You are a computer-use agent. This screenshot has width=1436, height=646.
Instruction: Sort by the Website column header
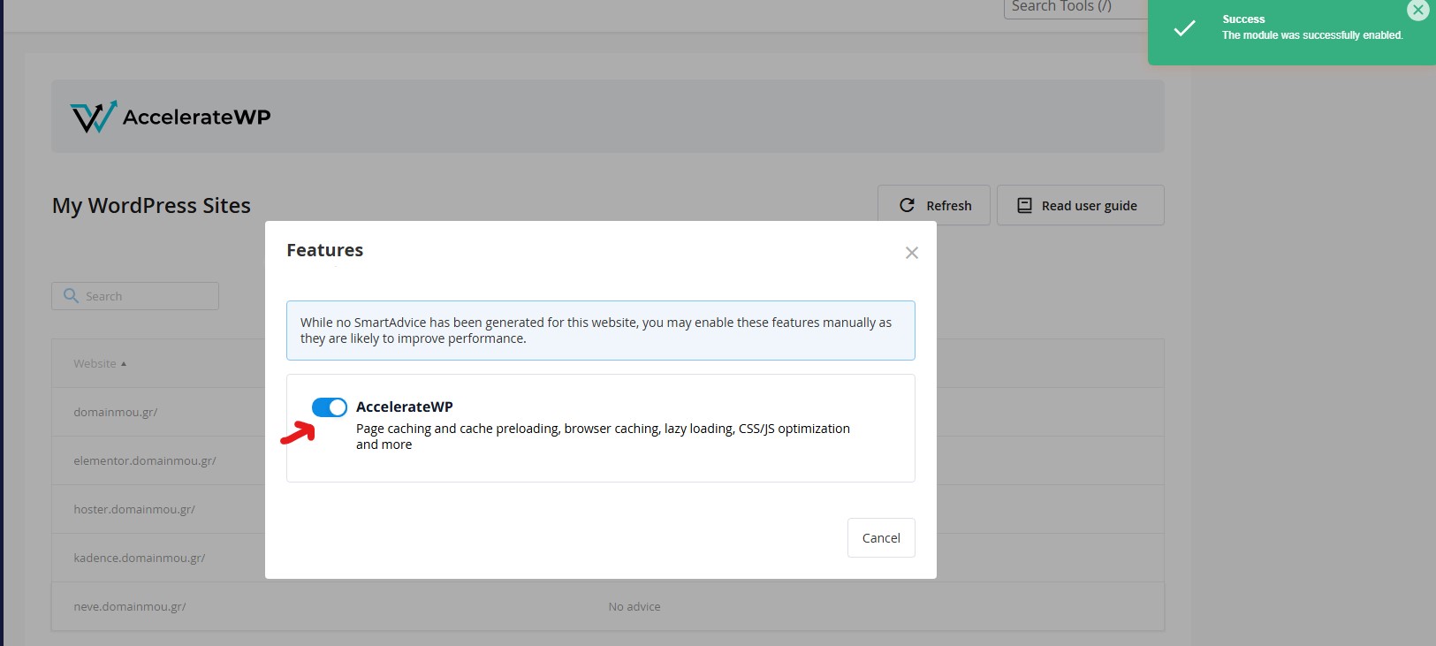point(100,363)
